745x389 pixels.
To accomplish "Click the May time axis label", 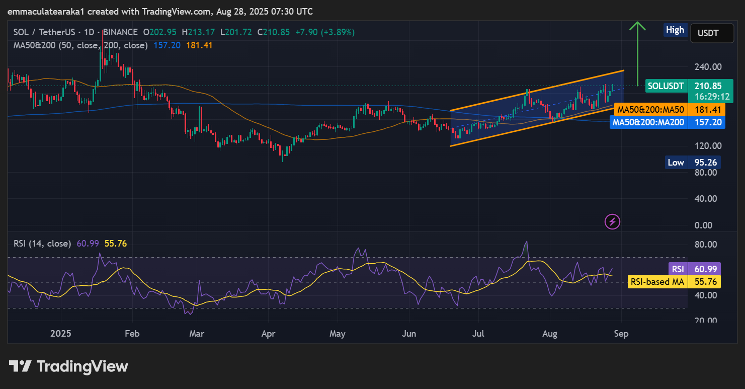I will point(338,334).
